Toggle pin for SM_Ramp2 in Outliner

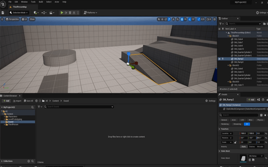[223, 59]
